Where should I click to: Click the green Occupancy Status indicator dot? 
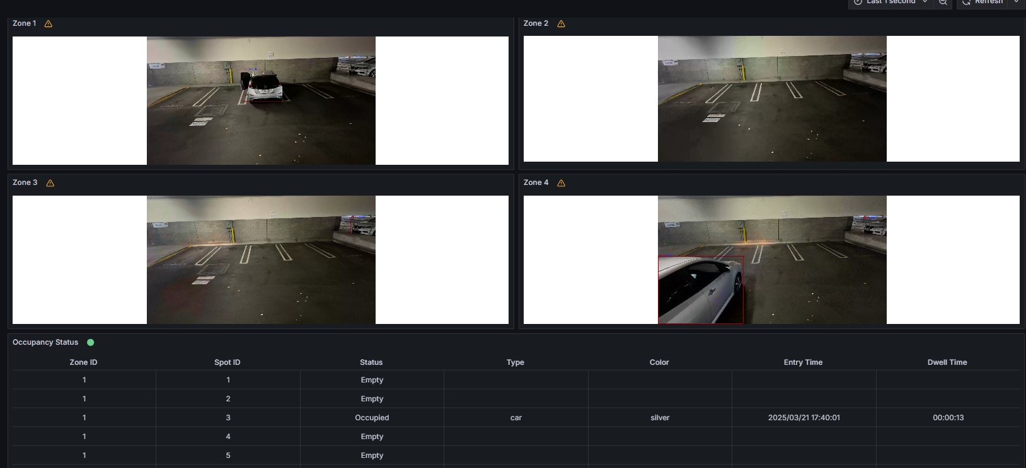pyautogui.click(x=91, y=342)
